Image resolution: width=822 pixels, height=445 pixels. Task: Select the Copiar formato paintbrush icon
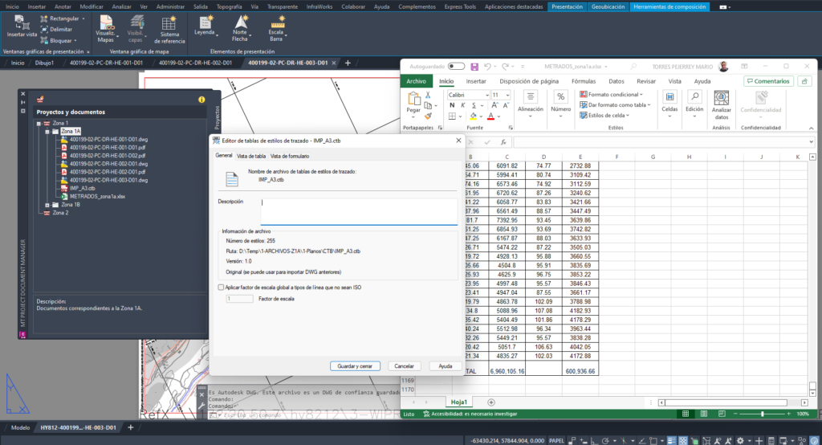(429, 116)
